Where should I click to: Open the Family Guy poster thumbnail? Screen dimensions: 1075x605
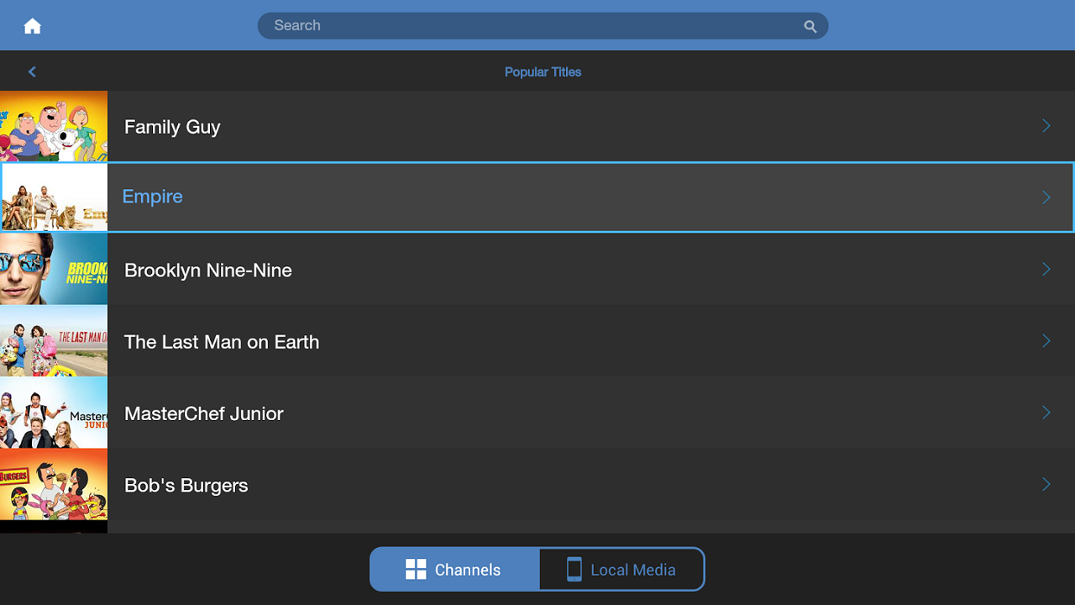[54, 126]
